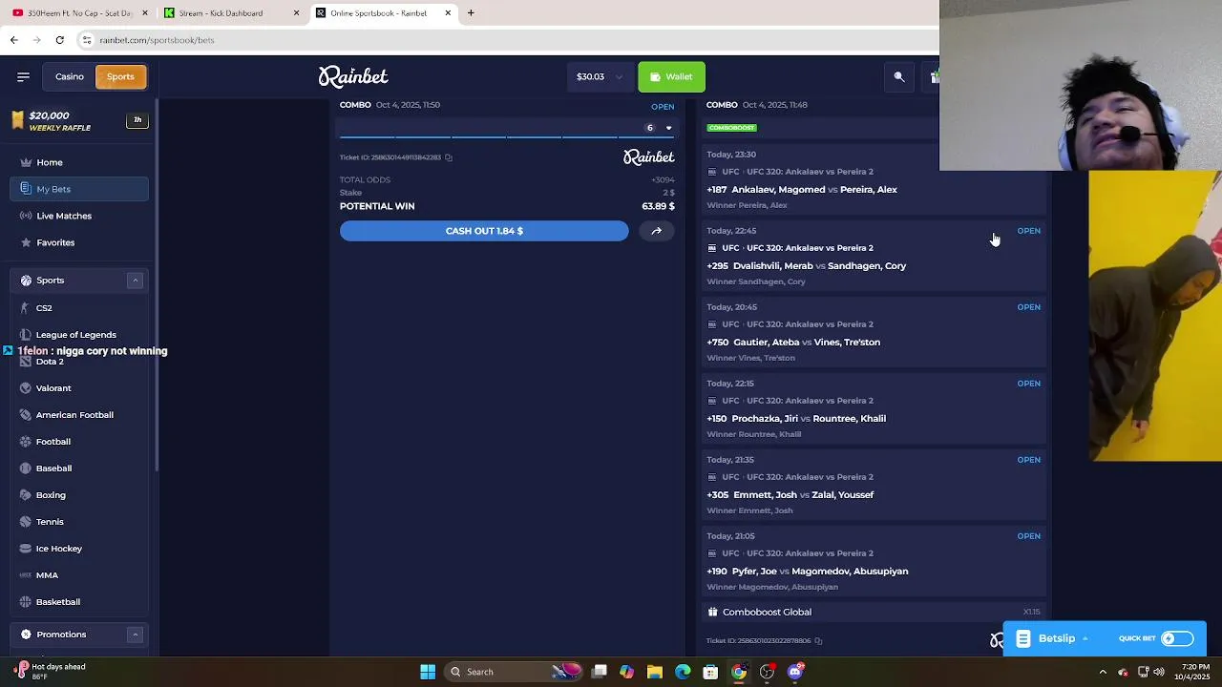
Task: Click the Rainbet logo in header
Action: [x=353, y=76]
